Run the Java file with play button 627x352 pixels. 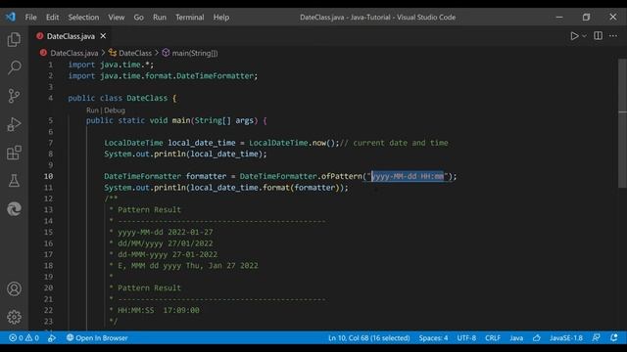click(574, 36)
